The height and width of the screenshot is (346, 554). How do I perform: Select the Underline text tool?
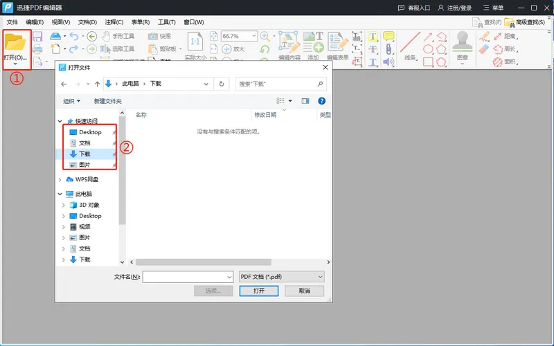(x=373, y=62)
